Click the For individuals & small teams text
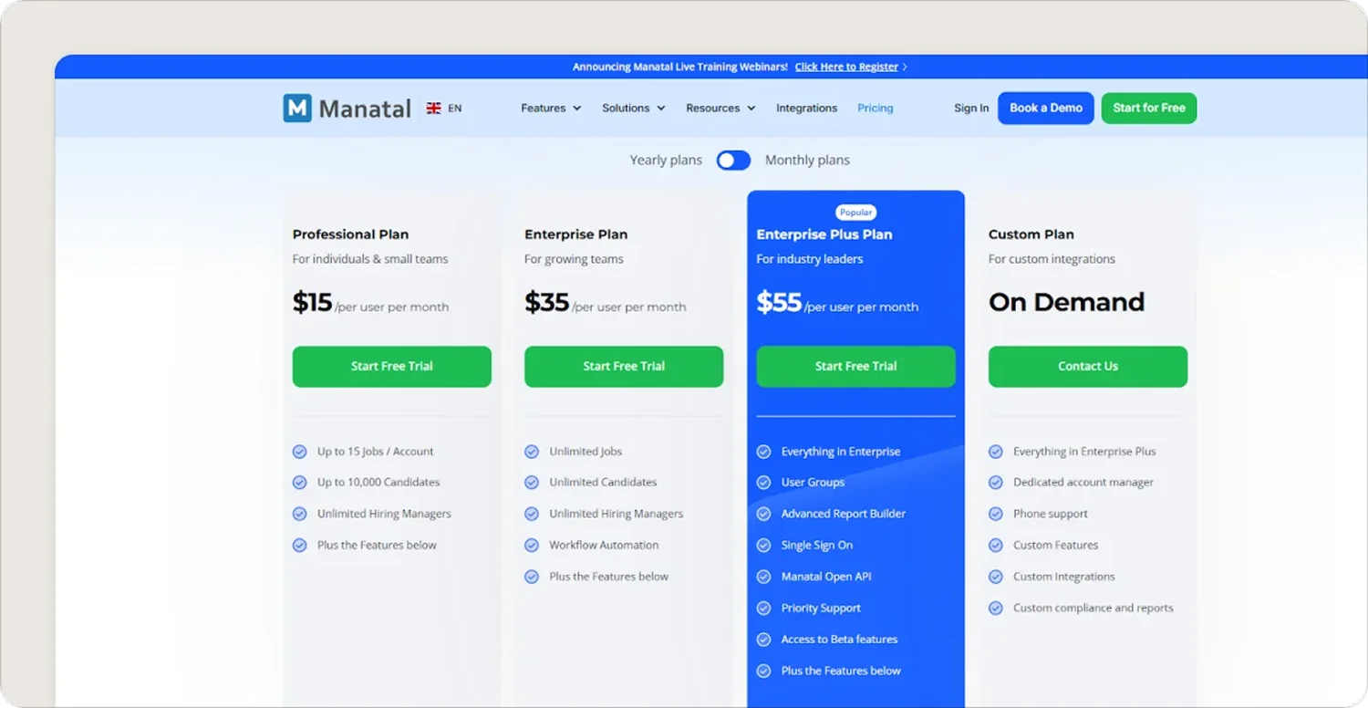The width and height of the screenshot is (1368, 708). point(370,259)
